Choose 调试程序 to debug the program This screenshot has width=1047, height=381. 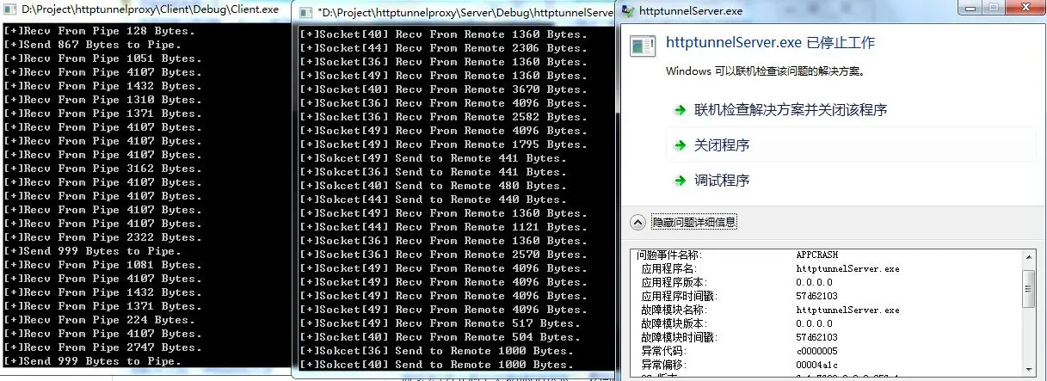tap(722, 181)
